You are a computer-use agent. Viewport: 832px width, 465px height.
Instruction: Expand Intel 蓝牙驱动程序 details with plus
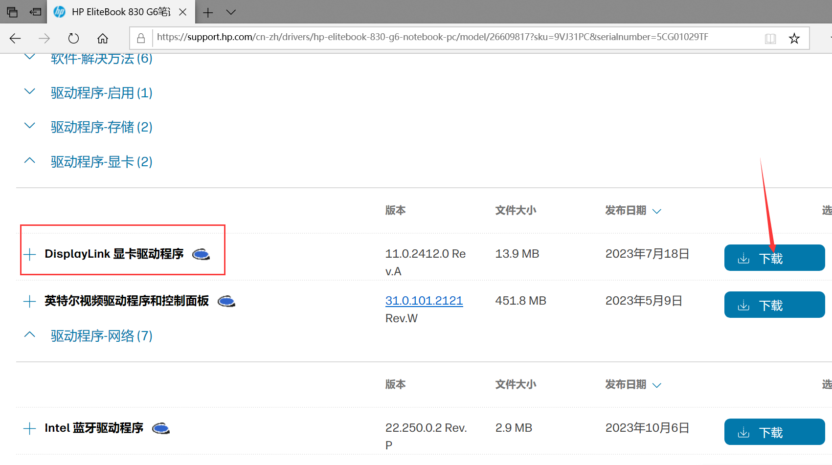pos(30,429)
